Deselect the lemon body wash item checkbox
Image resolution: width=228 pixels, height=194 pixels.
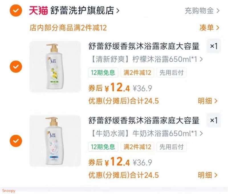(x=16, y=66)
